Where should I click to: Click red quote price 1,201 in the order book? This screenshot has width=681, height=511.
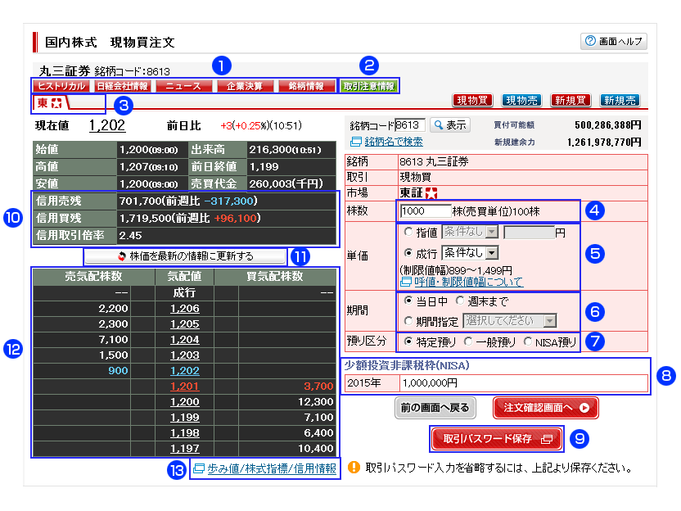pos(185,387)
